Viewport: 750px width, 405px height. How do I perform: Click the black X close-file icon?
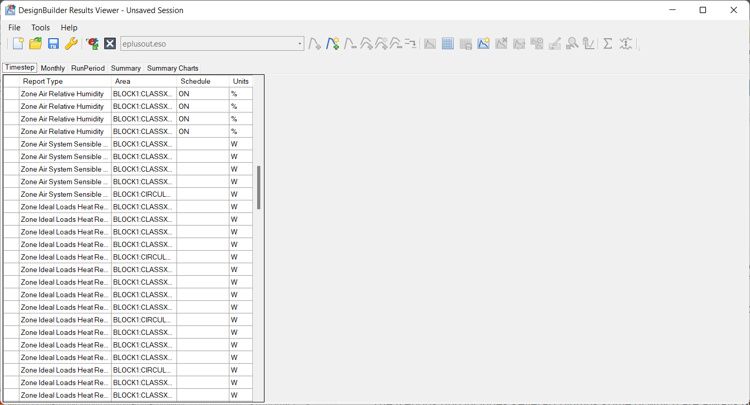point(110,43)
